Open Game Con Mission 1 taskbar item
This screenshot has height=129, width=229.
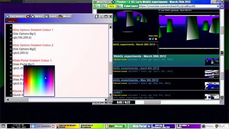point(68,126)
